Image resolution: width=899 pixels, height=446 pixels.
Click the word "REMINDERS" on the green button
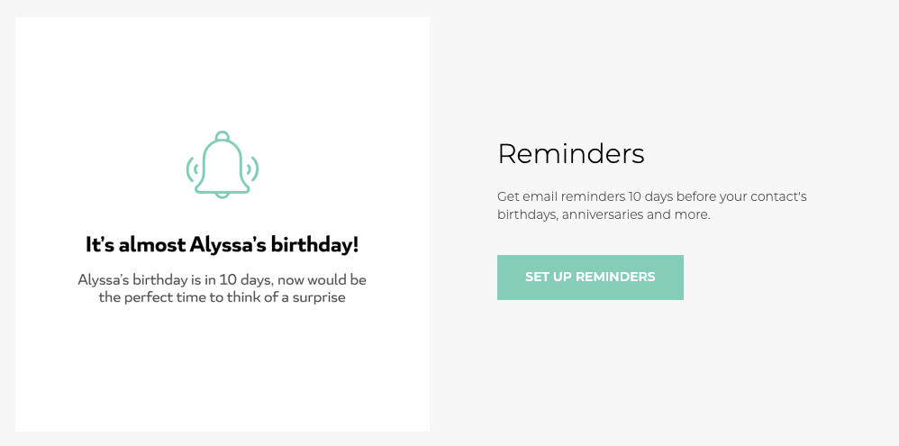[615, 277]
